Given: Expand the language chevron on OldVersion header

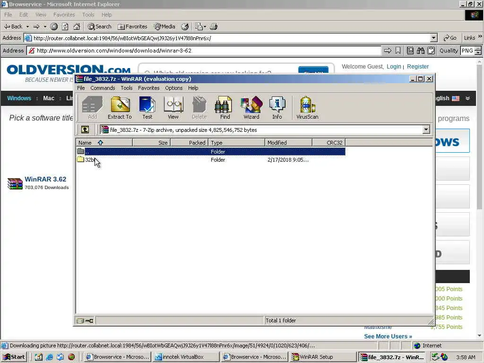Looking at the screenshot, I should pos(467,98).
